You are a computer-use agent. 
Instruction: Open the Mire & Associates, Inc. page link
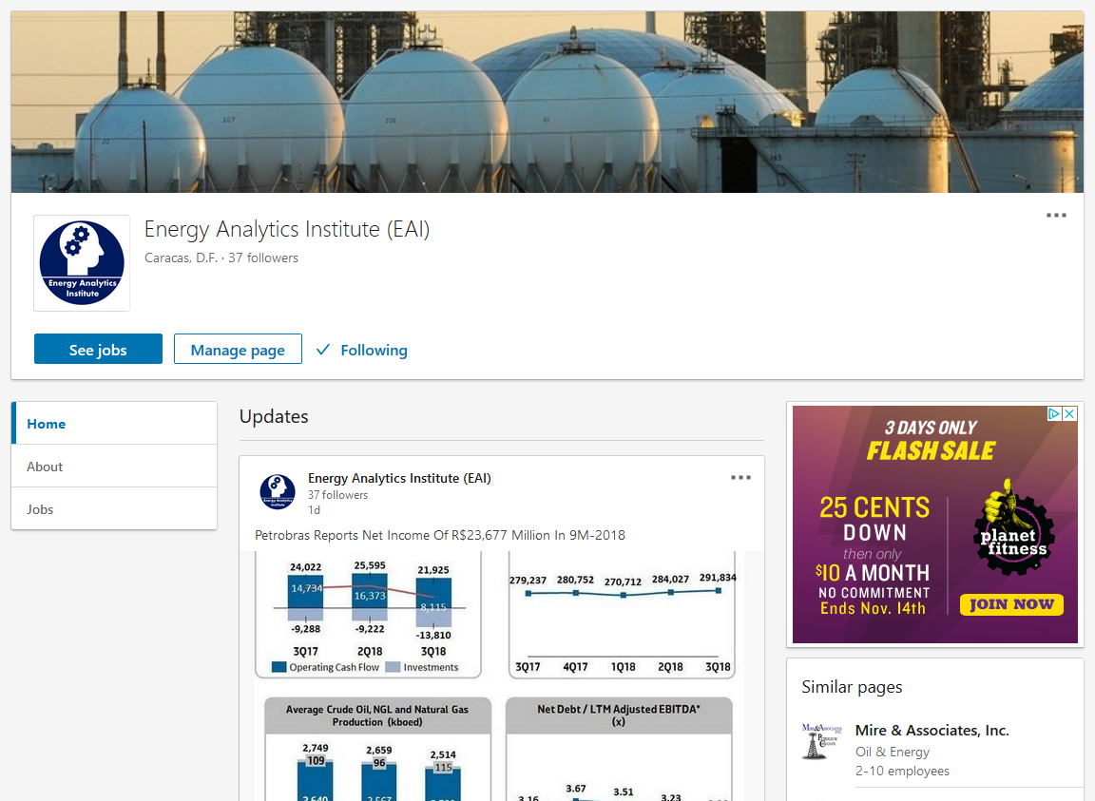coord(932,730)
